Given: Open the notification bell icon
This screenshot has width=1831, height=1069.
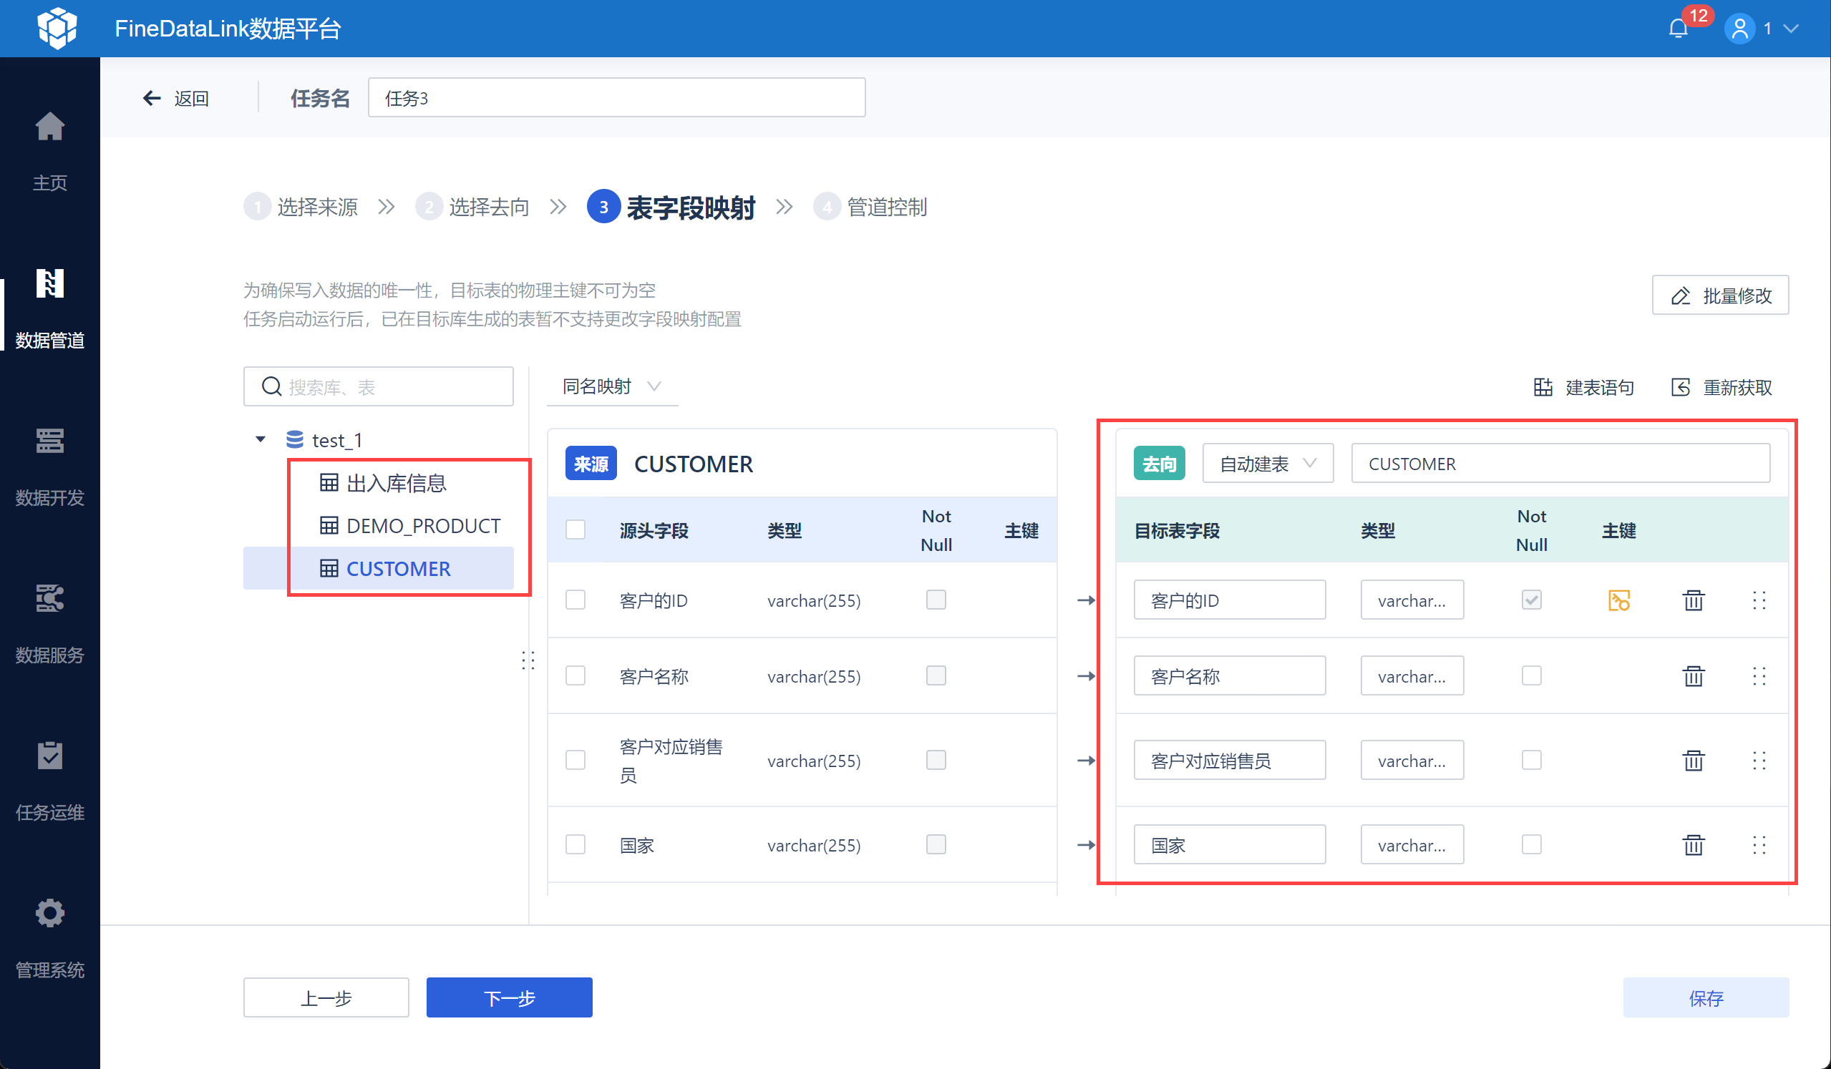Looking at the screenshot, I should click(x=1678, y=29).
